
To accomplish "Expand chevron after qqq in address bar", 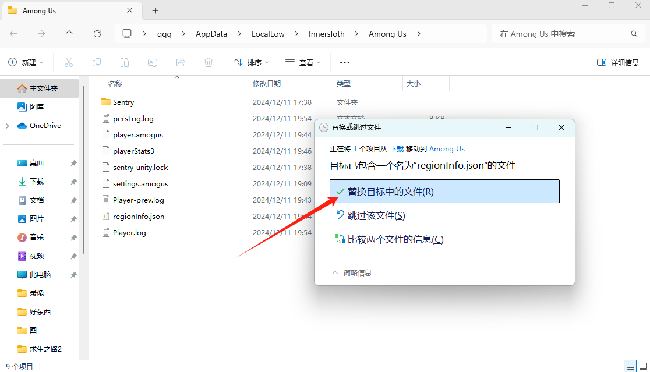I will click(x=183, y=34).
